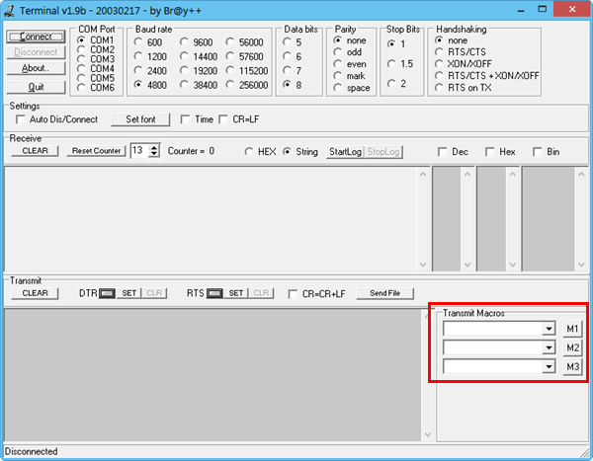Open the Set font dialog

tap(140, 119)
